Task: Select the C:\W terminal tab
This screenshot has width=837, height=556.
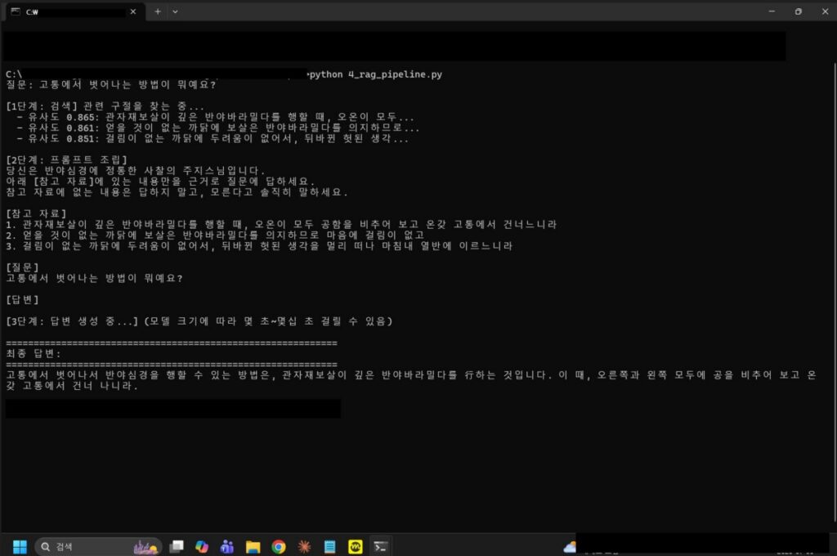Action: coord(74,11)
